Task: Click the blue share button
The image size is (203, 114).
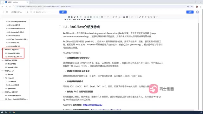Action: (190, 12)
